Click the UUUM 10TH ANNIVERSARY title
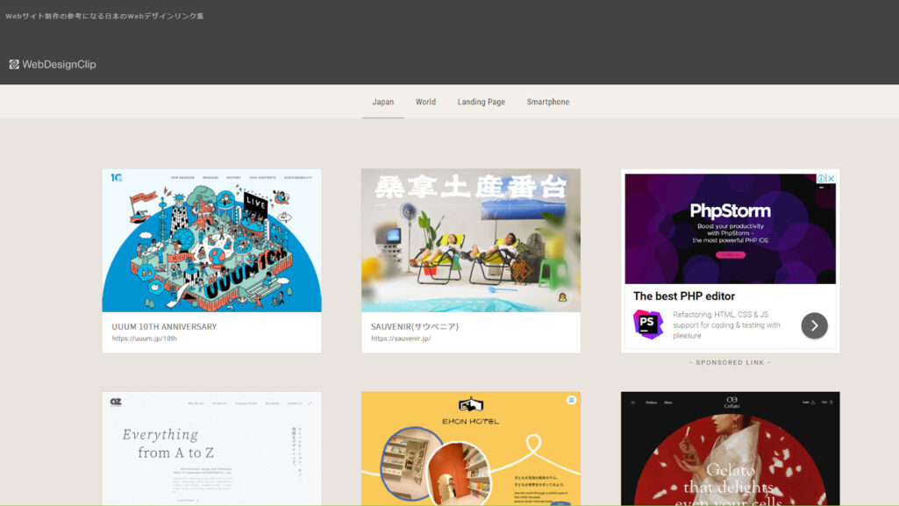Image resolution: width=899 pixels, height=506 pixels. 164,326
